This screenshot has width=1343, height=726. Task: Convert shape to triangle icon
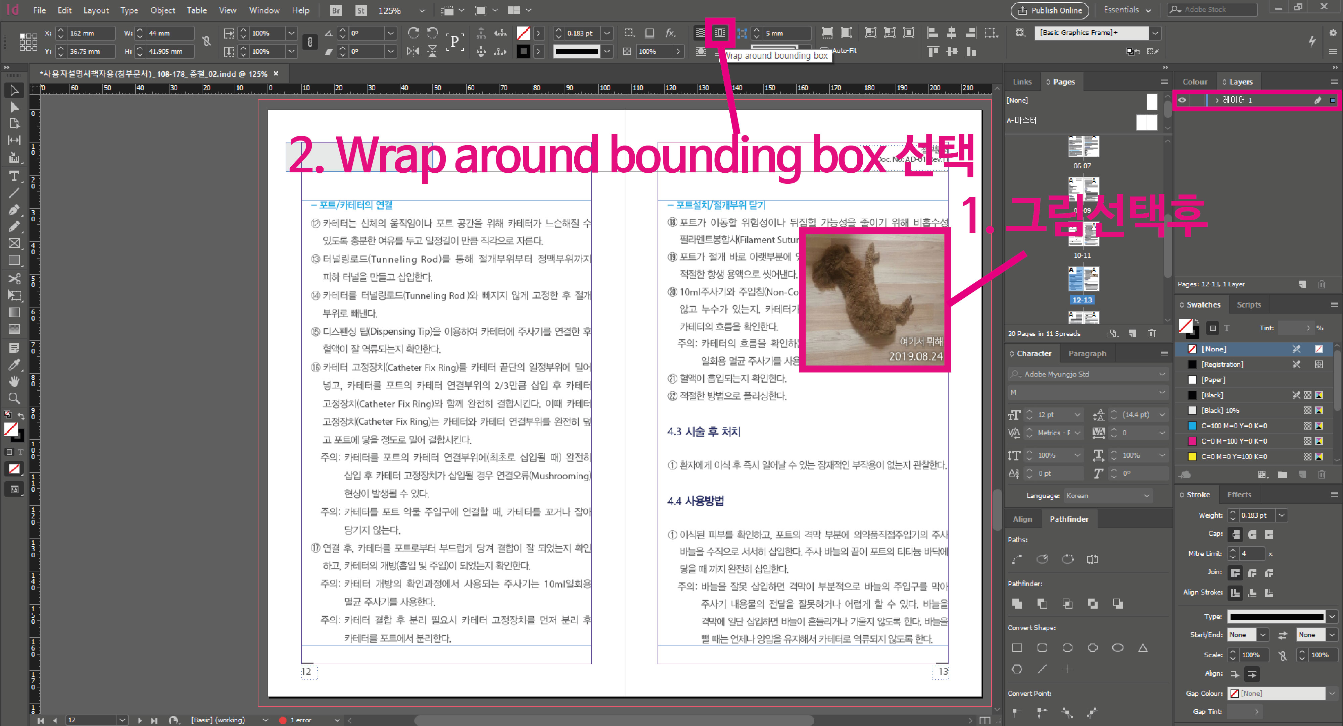pyautogui.click(x=1143, y=648)
